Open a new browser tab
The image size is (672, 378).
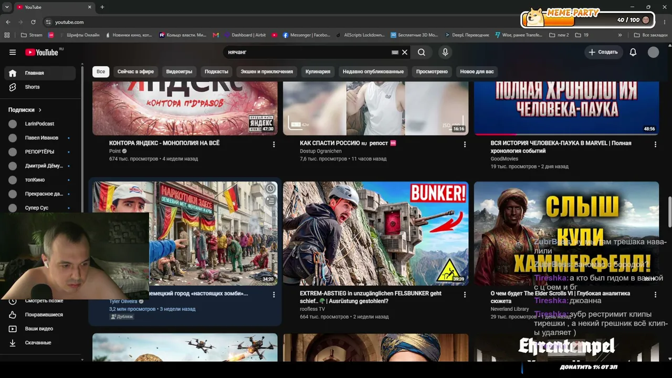coord(102,7)
